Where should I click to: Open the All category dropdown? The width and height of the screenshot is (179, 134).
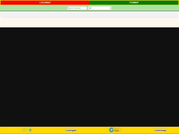[100, 8]
